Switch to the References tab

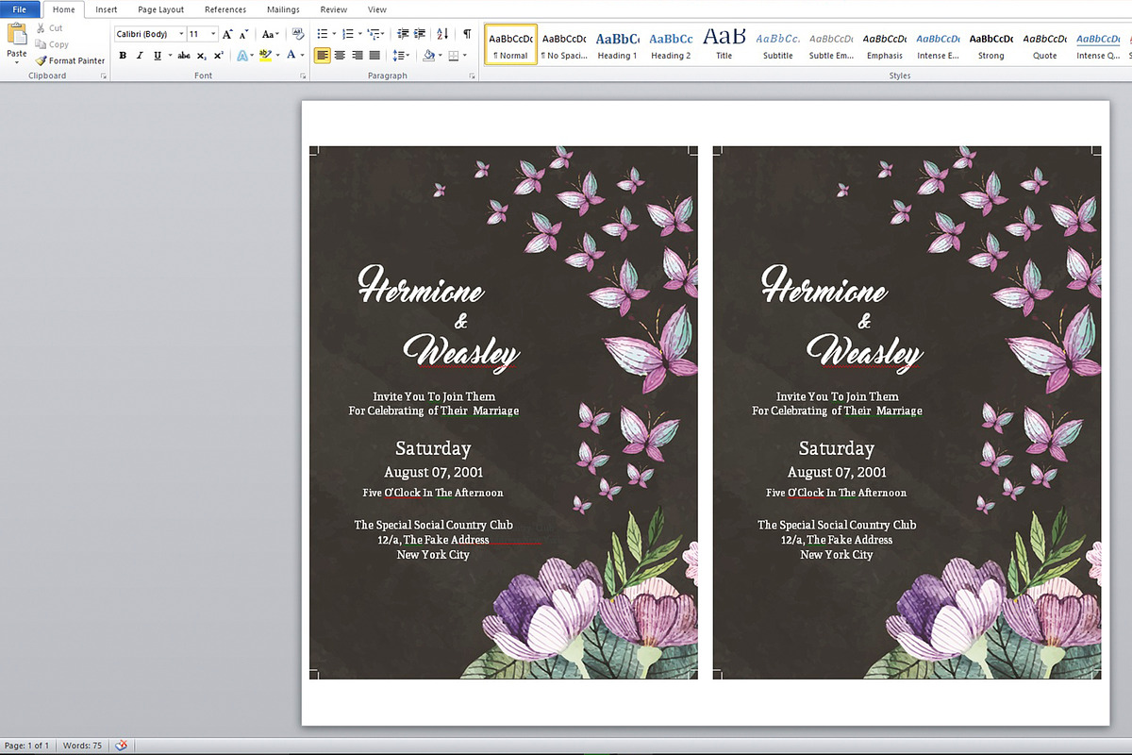[x=225, y=9]
